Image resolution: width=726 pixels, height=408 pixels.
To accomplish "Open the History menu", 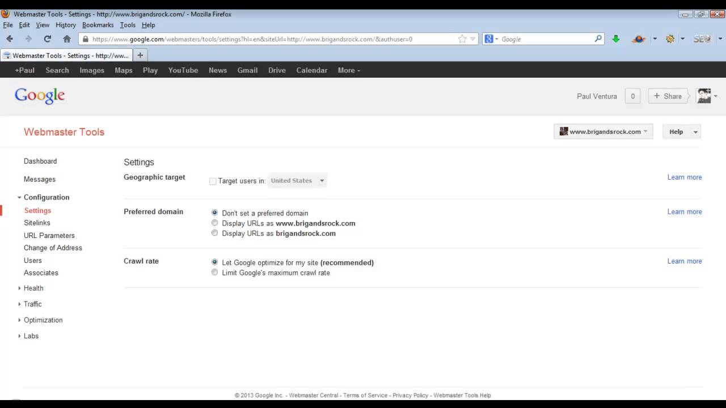I will click(66, 25).
